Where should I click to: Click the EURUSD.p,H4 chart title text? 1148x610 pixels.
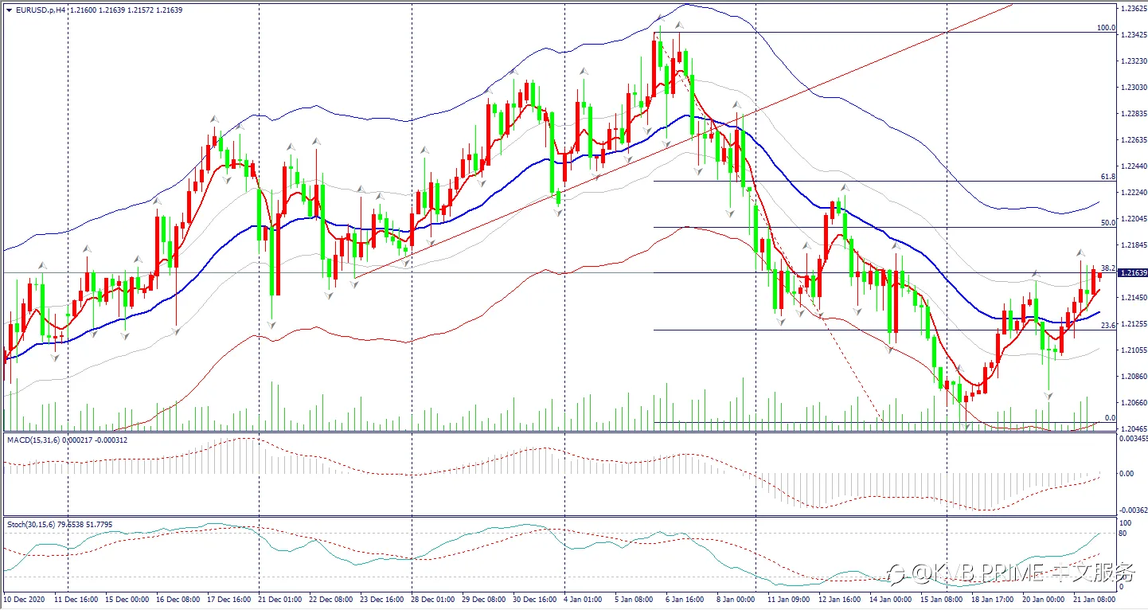point(39,10)
